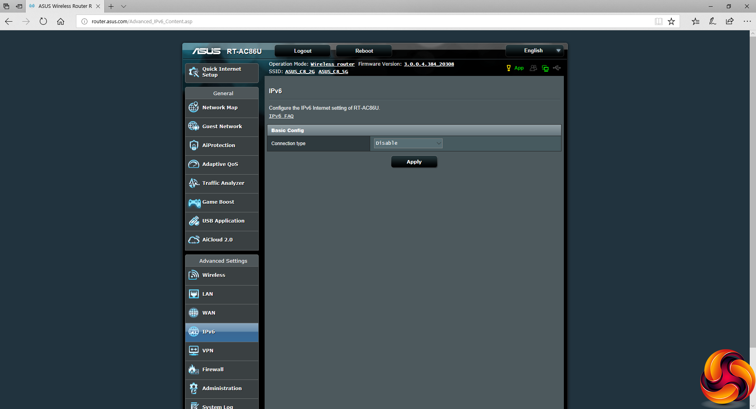Screen dimensions: 756x409
Task: Open the AiCloud 2.0 cloud icon
Action: 194,240
